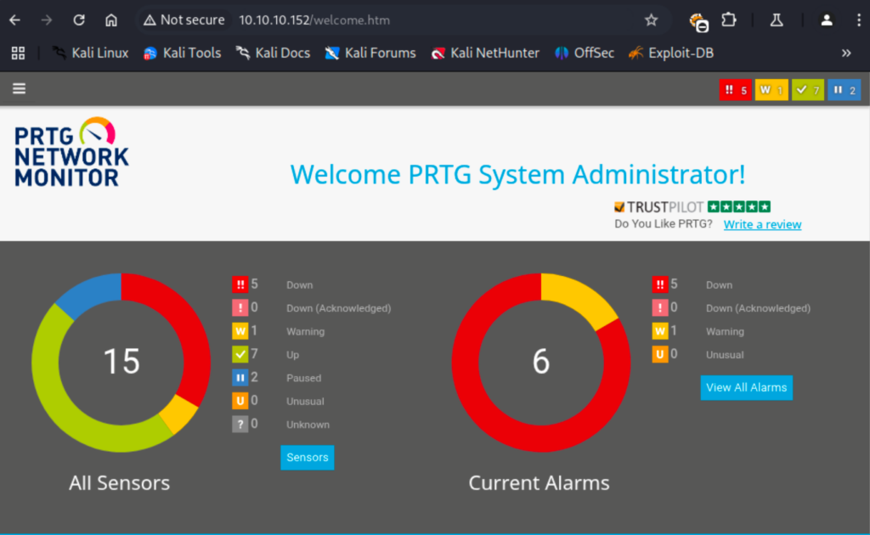Open the Chrome Labs flask icon

tap(777, 20)
